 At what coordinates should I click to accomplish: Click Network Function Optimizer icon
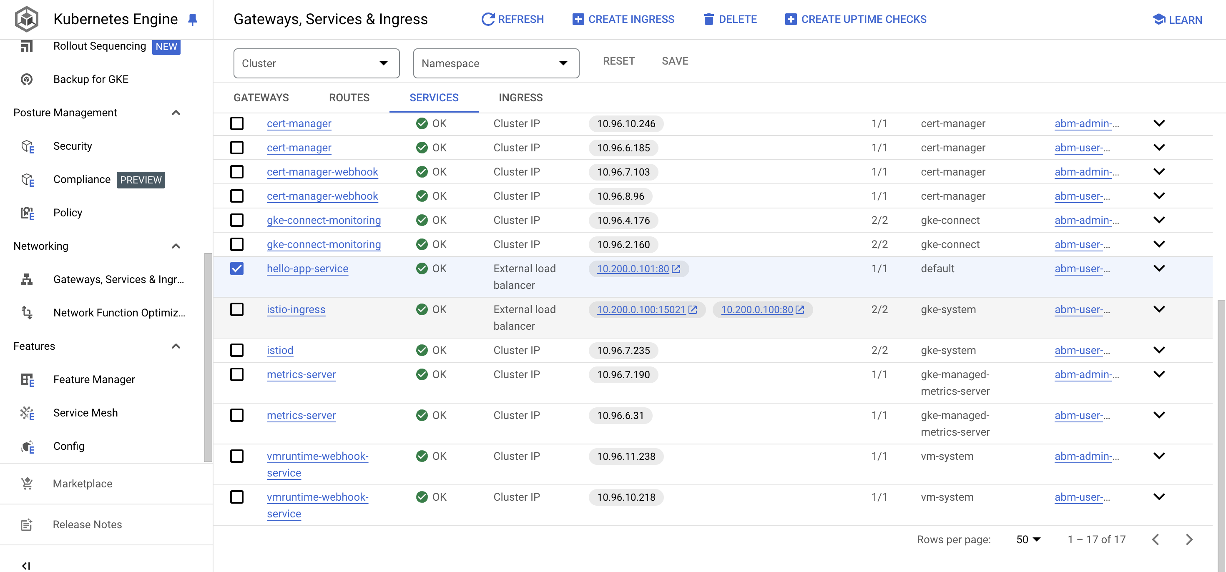pos(27,313)
